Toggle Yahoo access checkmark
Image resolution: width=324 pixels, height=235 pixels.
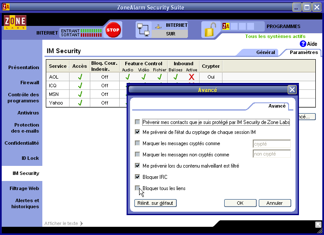[80, 103]
